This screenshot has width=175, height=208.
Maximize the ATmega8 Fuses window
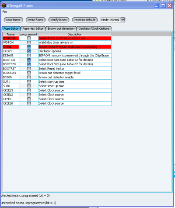click(x=163, y=6)
